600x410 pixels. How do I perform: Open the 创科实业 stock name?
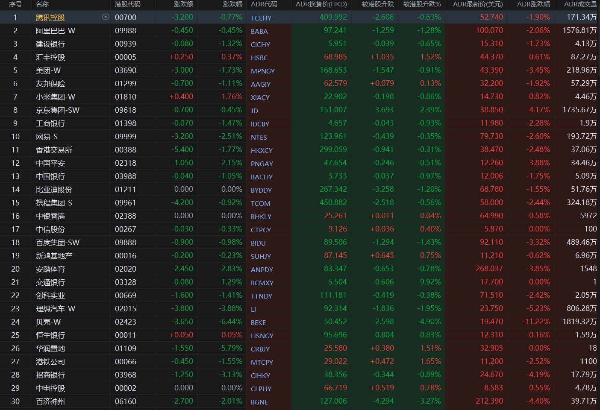click(x=50, y=296)
